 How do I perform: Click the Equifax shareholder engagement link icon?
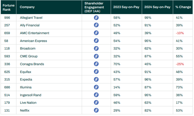[x=96, y=72]
